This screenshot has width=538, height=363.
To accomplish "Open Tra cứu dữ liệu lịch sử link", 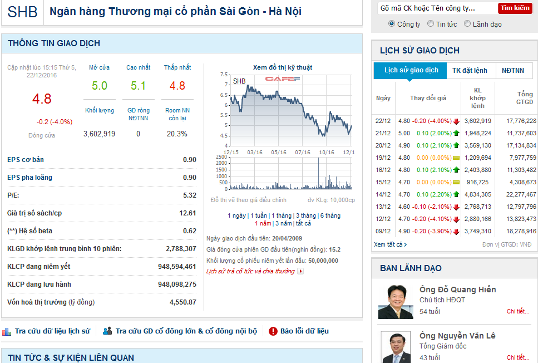I will click(x=52, y=331).
